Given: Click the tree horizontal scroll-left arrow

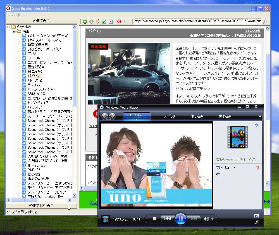Looking at the screenshot, I should pyautogui.click(x=8, y=200).
